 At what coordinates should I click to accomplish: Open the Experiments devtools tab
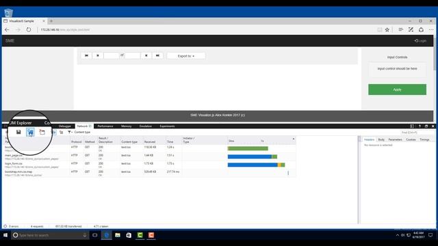coord(167,126)
